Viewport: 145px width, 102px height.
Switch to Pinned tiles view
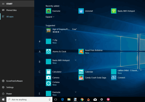[17, 10]
